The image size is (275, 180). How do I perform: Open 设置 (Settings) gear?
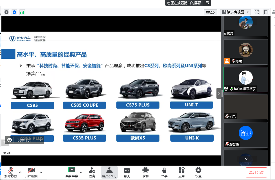(x=198, y=172)
